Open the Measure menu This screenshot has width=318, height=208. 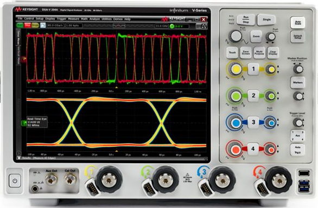(x=73, y=19)
